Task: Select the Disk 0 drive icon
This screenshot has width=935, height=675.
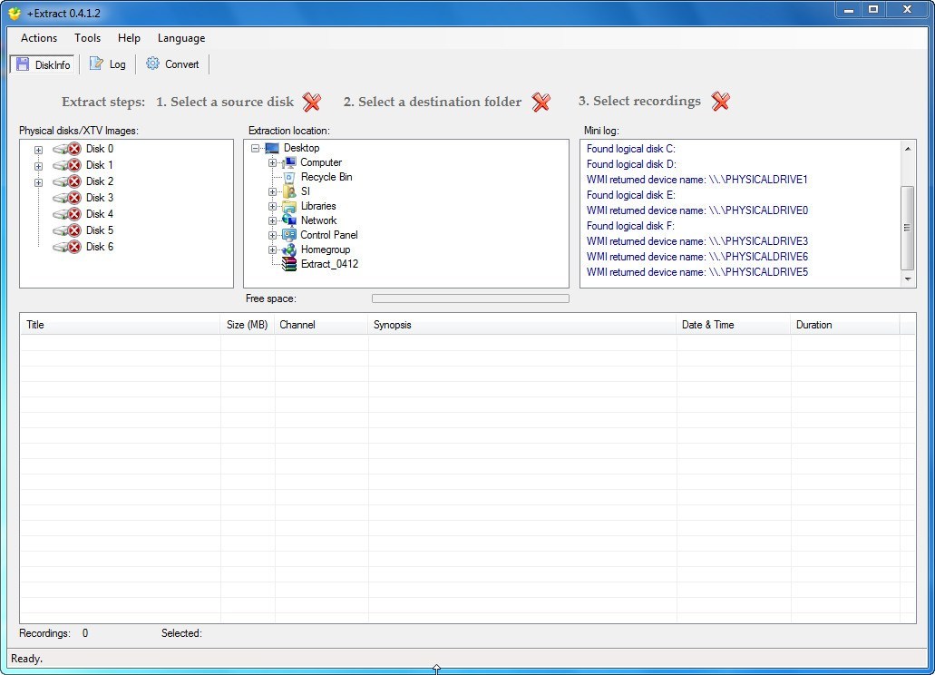Action: [x=67, y=149]
